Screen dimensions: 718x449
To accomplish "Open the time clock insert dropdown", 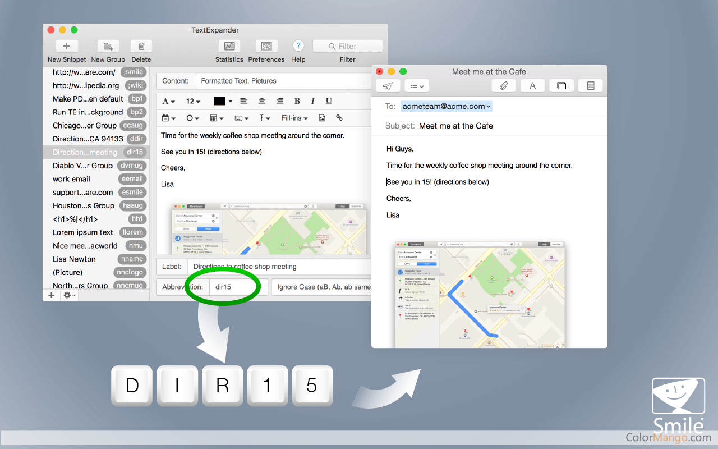I will coord(192,118).
